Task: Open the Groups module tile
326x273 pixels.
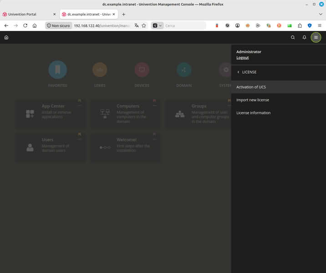Action: [x=199, y=113]
